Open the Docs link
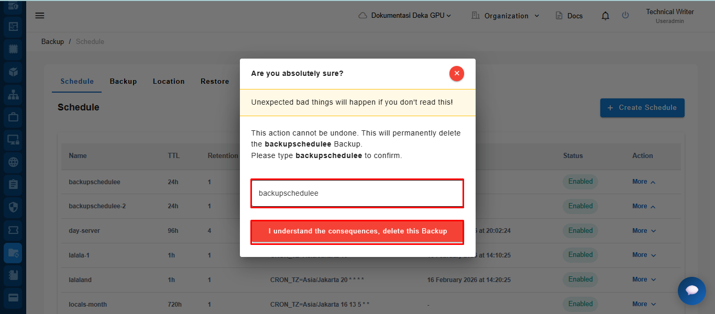 [569, 16]
